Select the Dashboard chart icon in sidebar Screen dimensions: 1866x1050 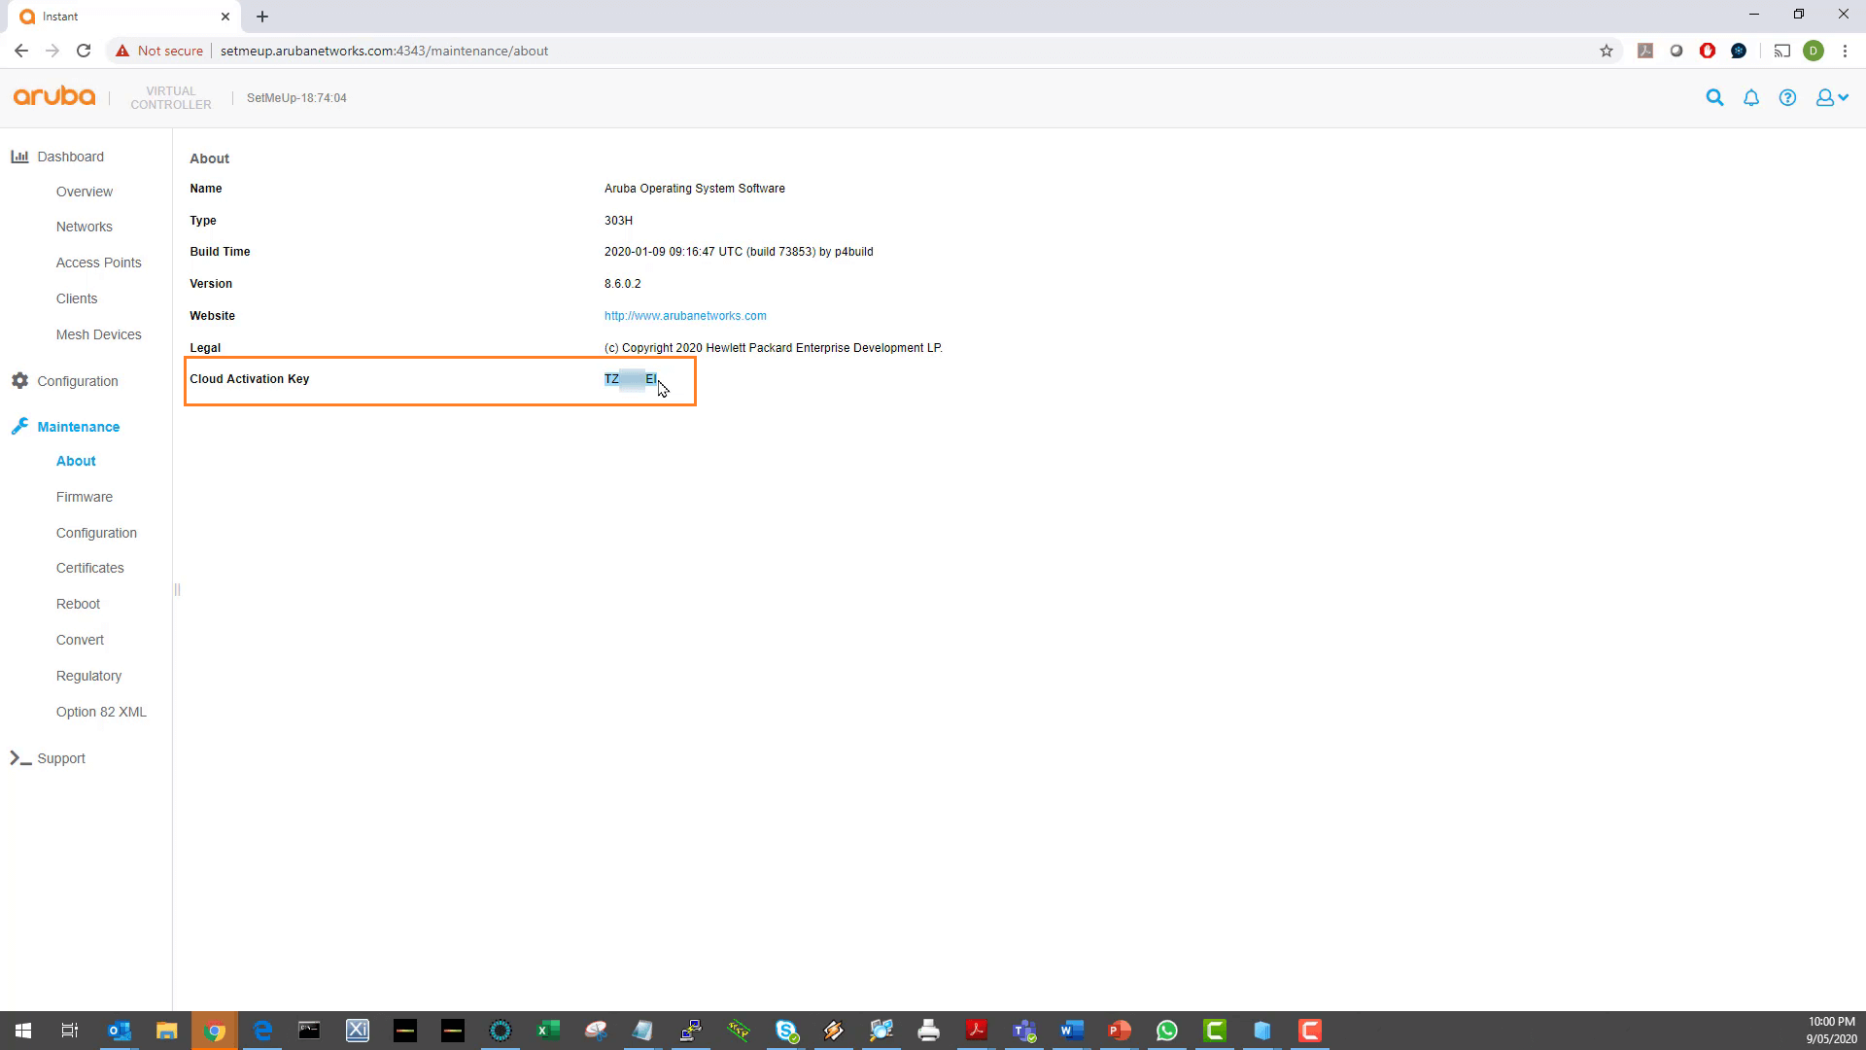(x=19, y=156)
